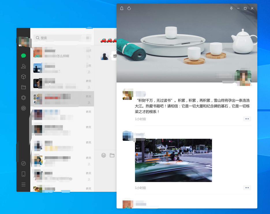Open the Chats tab with the green bubble icon

pos(23,56)
